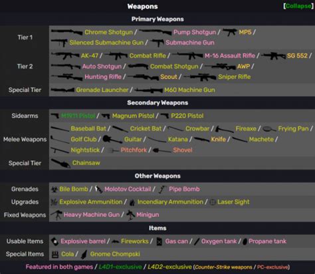Click the SG 552 rifle icon
315x274 pixels.
coord(273,56)
